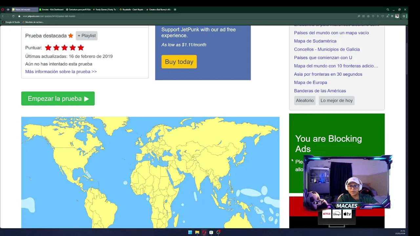
Task: Click the You are Blocking Ads heading
Action: tap(328, 144)
